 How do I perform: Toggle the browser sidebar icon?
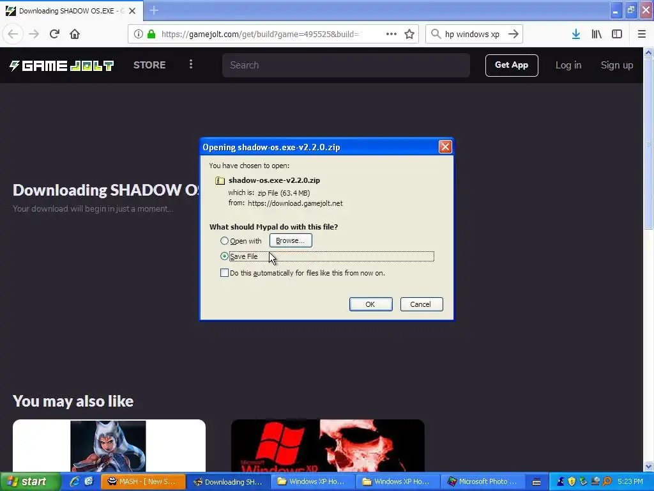click(617, 35)
